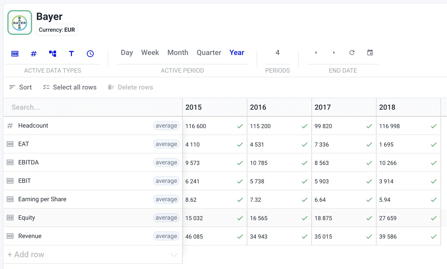The height and width of the screenshot is (269, 447).
Task: Click the Add row field
Action: (x=93, y=254)
